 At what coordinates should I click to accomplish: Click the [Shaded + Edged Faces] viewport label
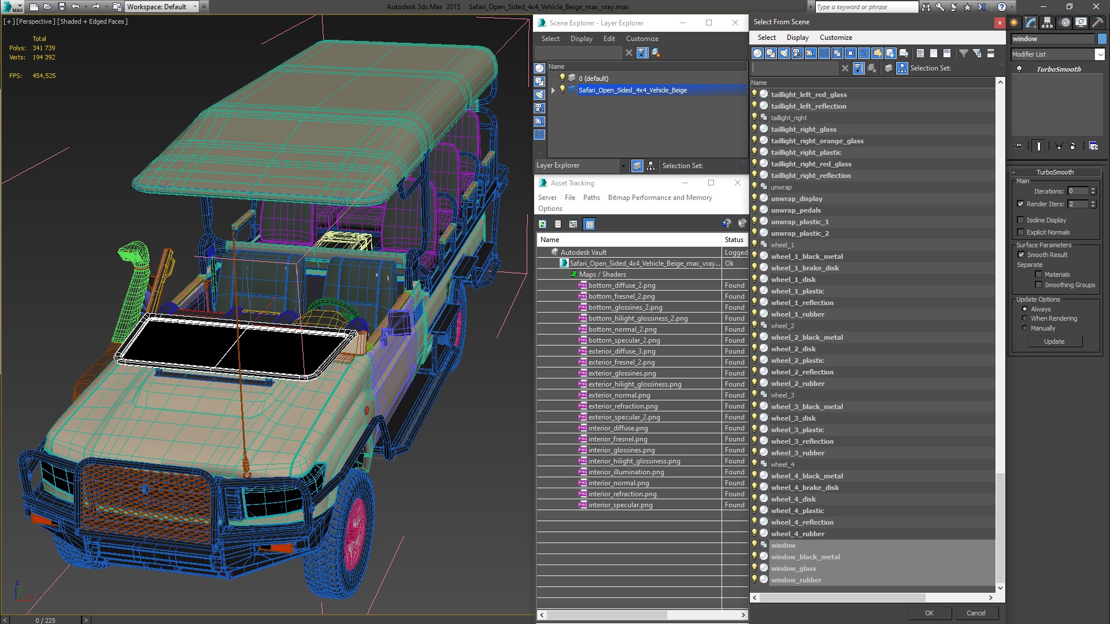click(92, 21)
